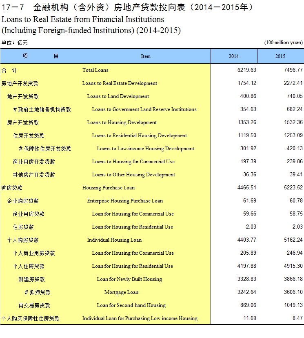Click 'Individual Loan for Purchasing Low-income Housing'

point(140,318)
